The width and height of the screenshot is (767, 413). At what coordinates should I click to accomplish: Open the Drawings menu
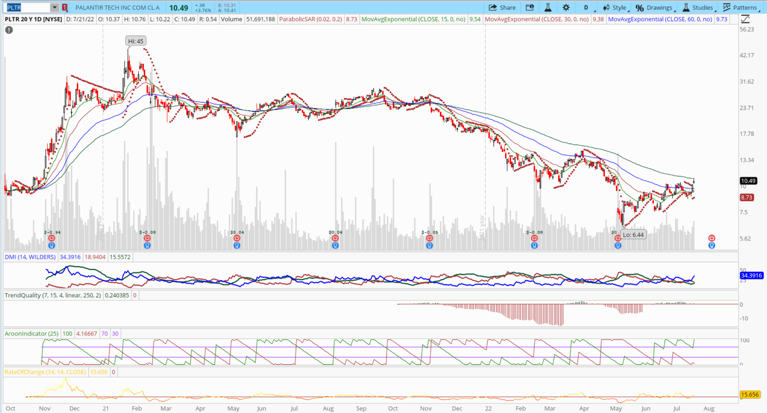(x=655, y=8)
